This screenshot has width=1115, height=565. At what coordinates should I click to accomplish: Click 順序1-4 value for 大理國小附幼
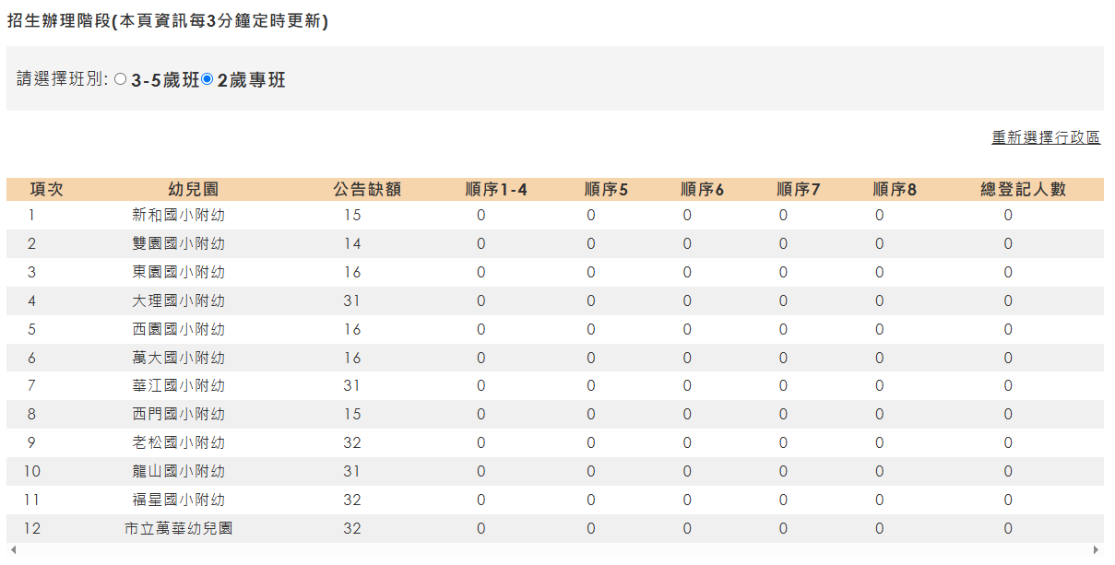pyautogui.click(x=480, y=300)
